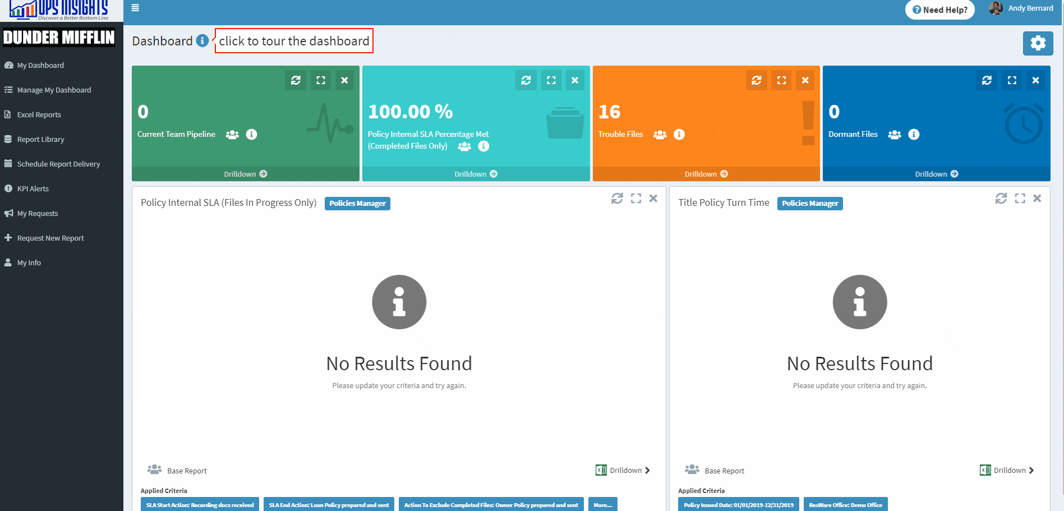Open KPI Alerts from sidebar

coord(33,189)
